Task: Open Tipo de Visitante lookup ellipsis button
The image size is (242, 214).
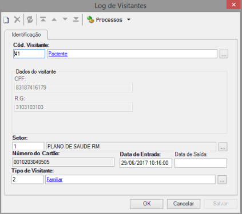Action: click(x=222, y=180)
